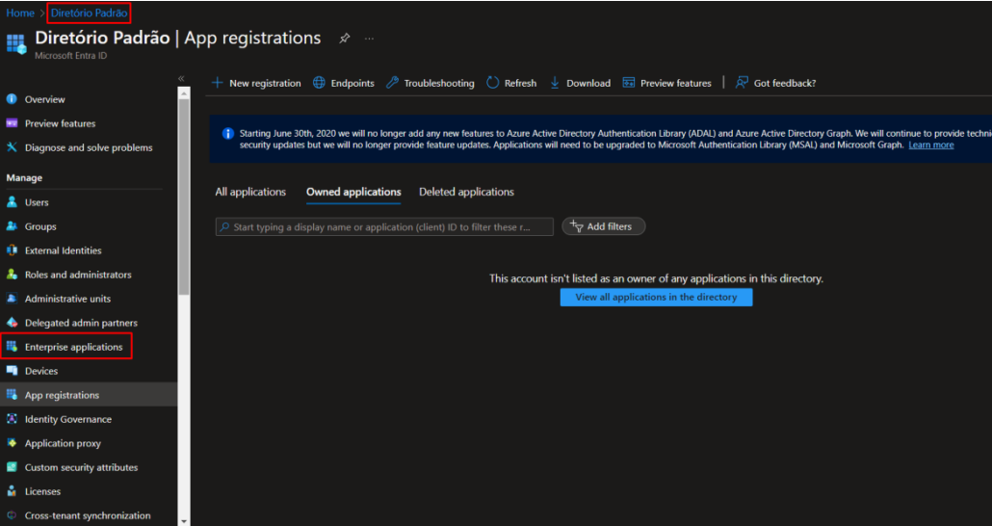Click the Administrative units icon

click(x=12, y=298)
